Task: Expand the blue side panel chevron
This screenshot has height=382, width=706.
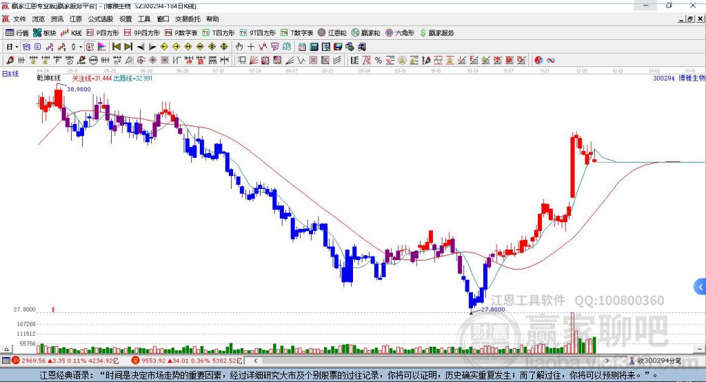Action: (x=700, y=287)
